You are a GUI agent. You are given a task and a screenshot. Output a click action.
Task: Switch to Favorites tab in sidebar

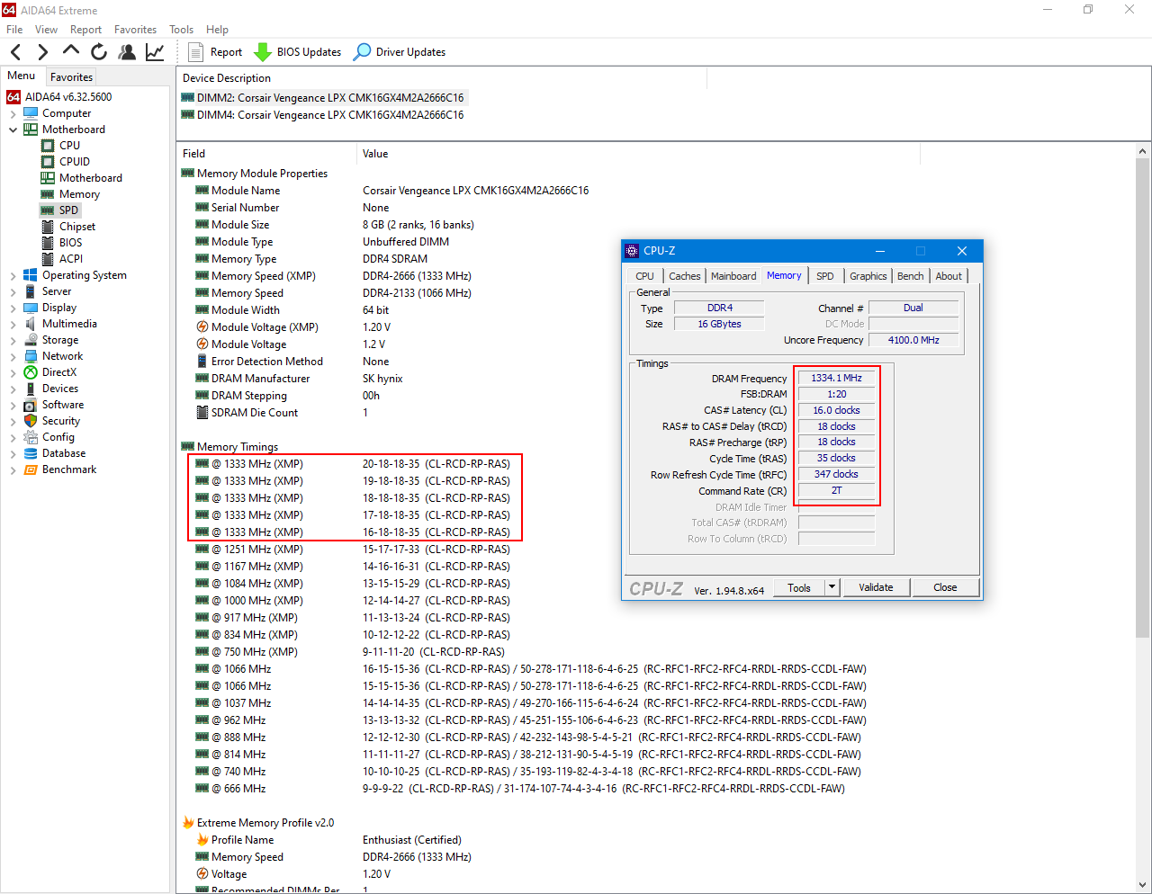[x=71, y=77]
